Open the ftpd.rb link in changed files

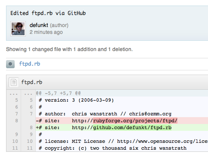click(x=30, y=64)
